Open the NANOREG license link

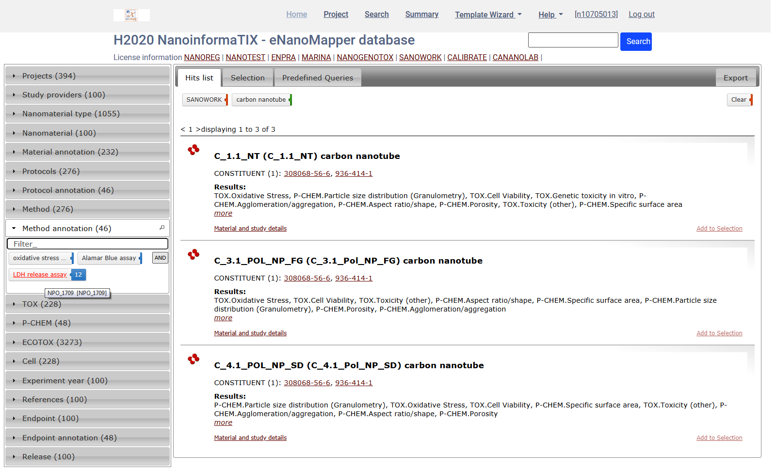[202, 58]
